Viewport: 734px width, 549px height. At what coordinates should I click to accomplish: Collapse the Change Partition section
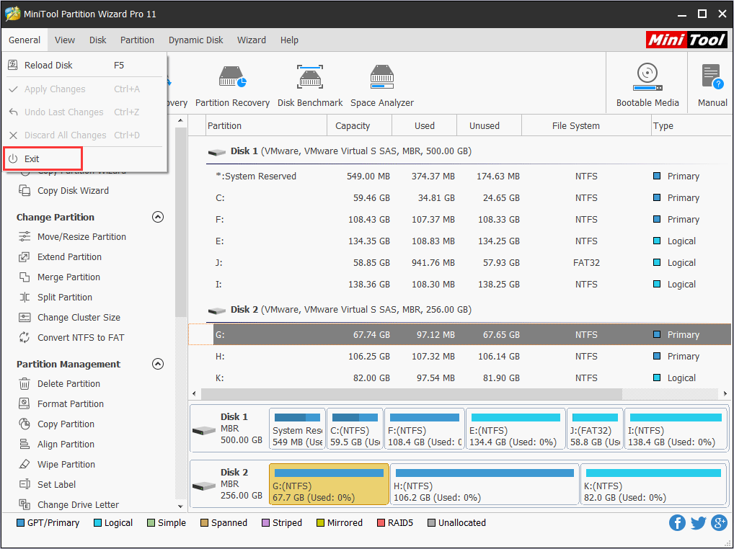coord(158,217)
